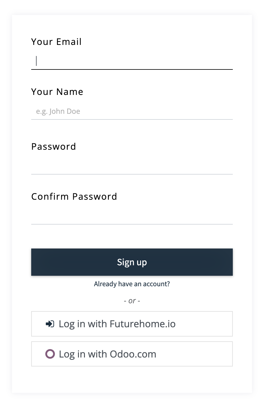
Task: Click the purple Odoo circle logo
Action: (x=50, y=354)
